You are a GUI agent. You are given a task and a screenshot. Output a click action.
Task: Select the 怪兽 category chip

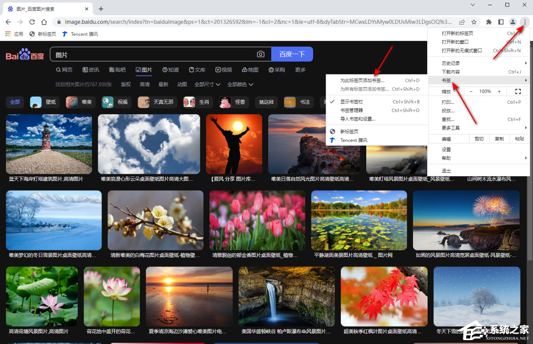point(234,102)
